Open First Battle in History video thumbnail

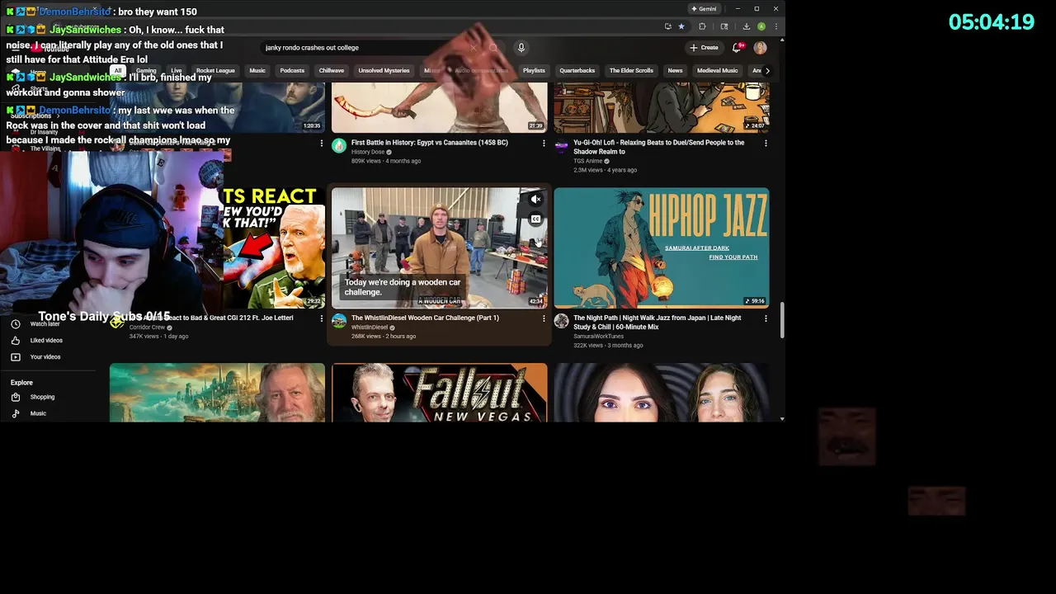pos(439,107)
